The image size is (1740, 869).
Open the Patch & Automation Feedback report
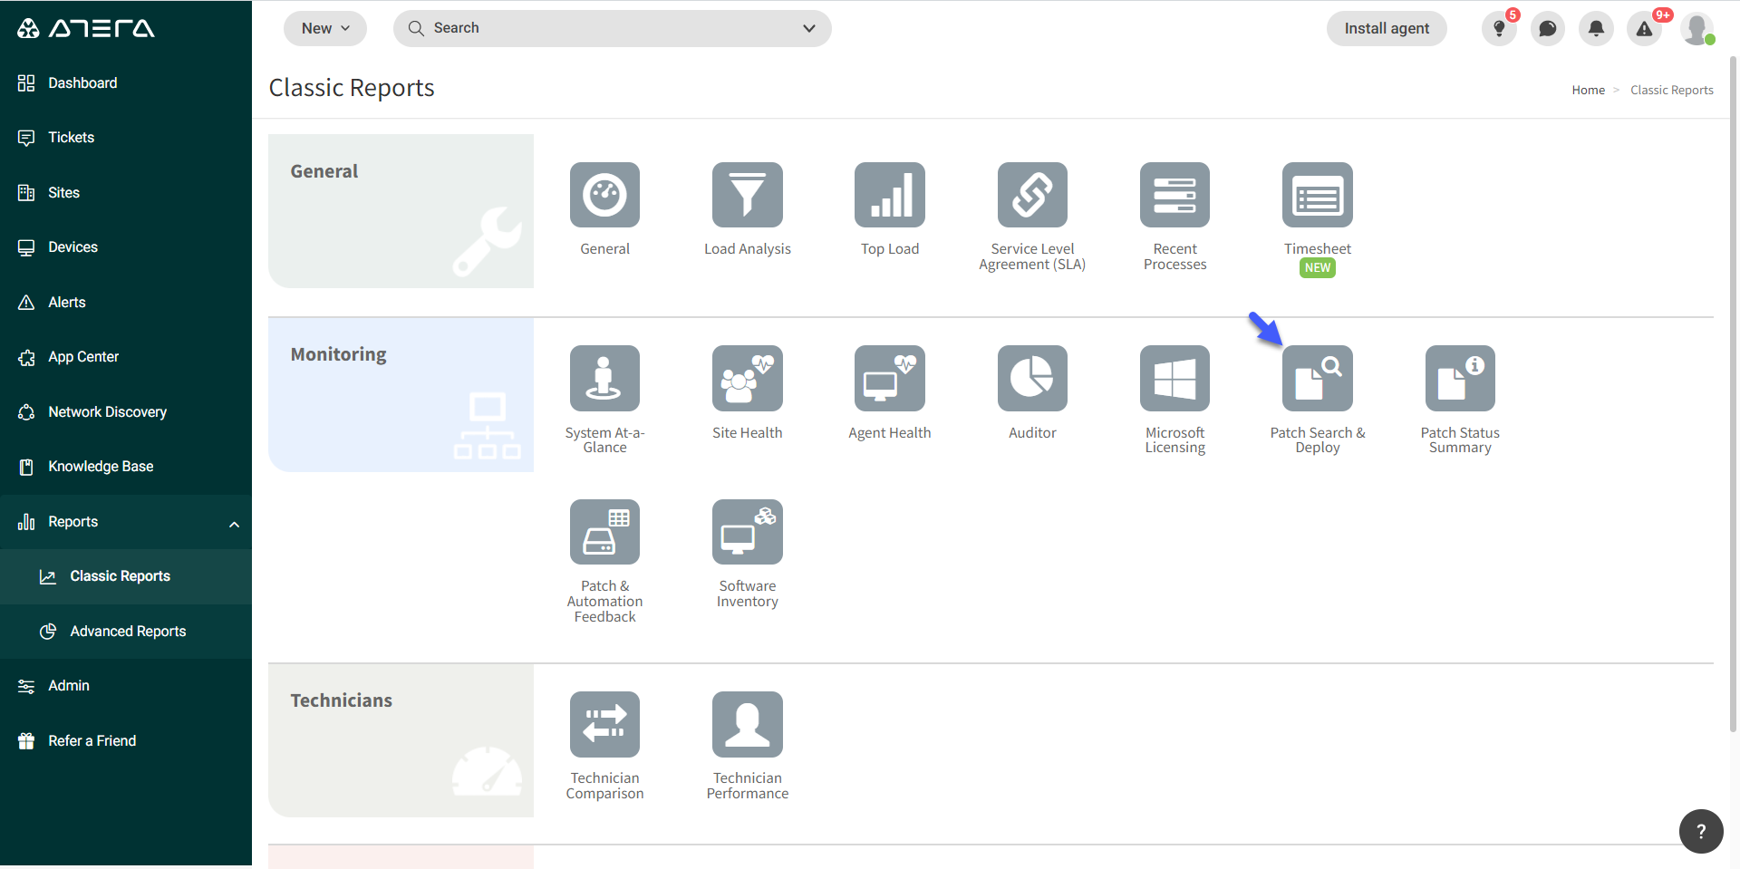click(x=604, y=532)
